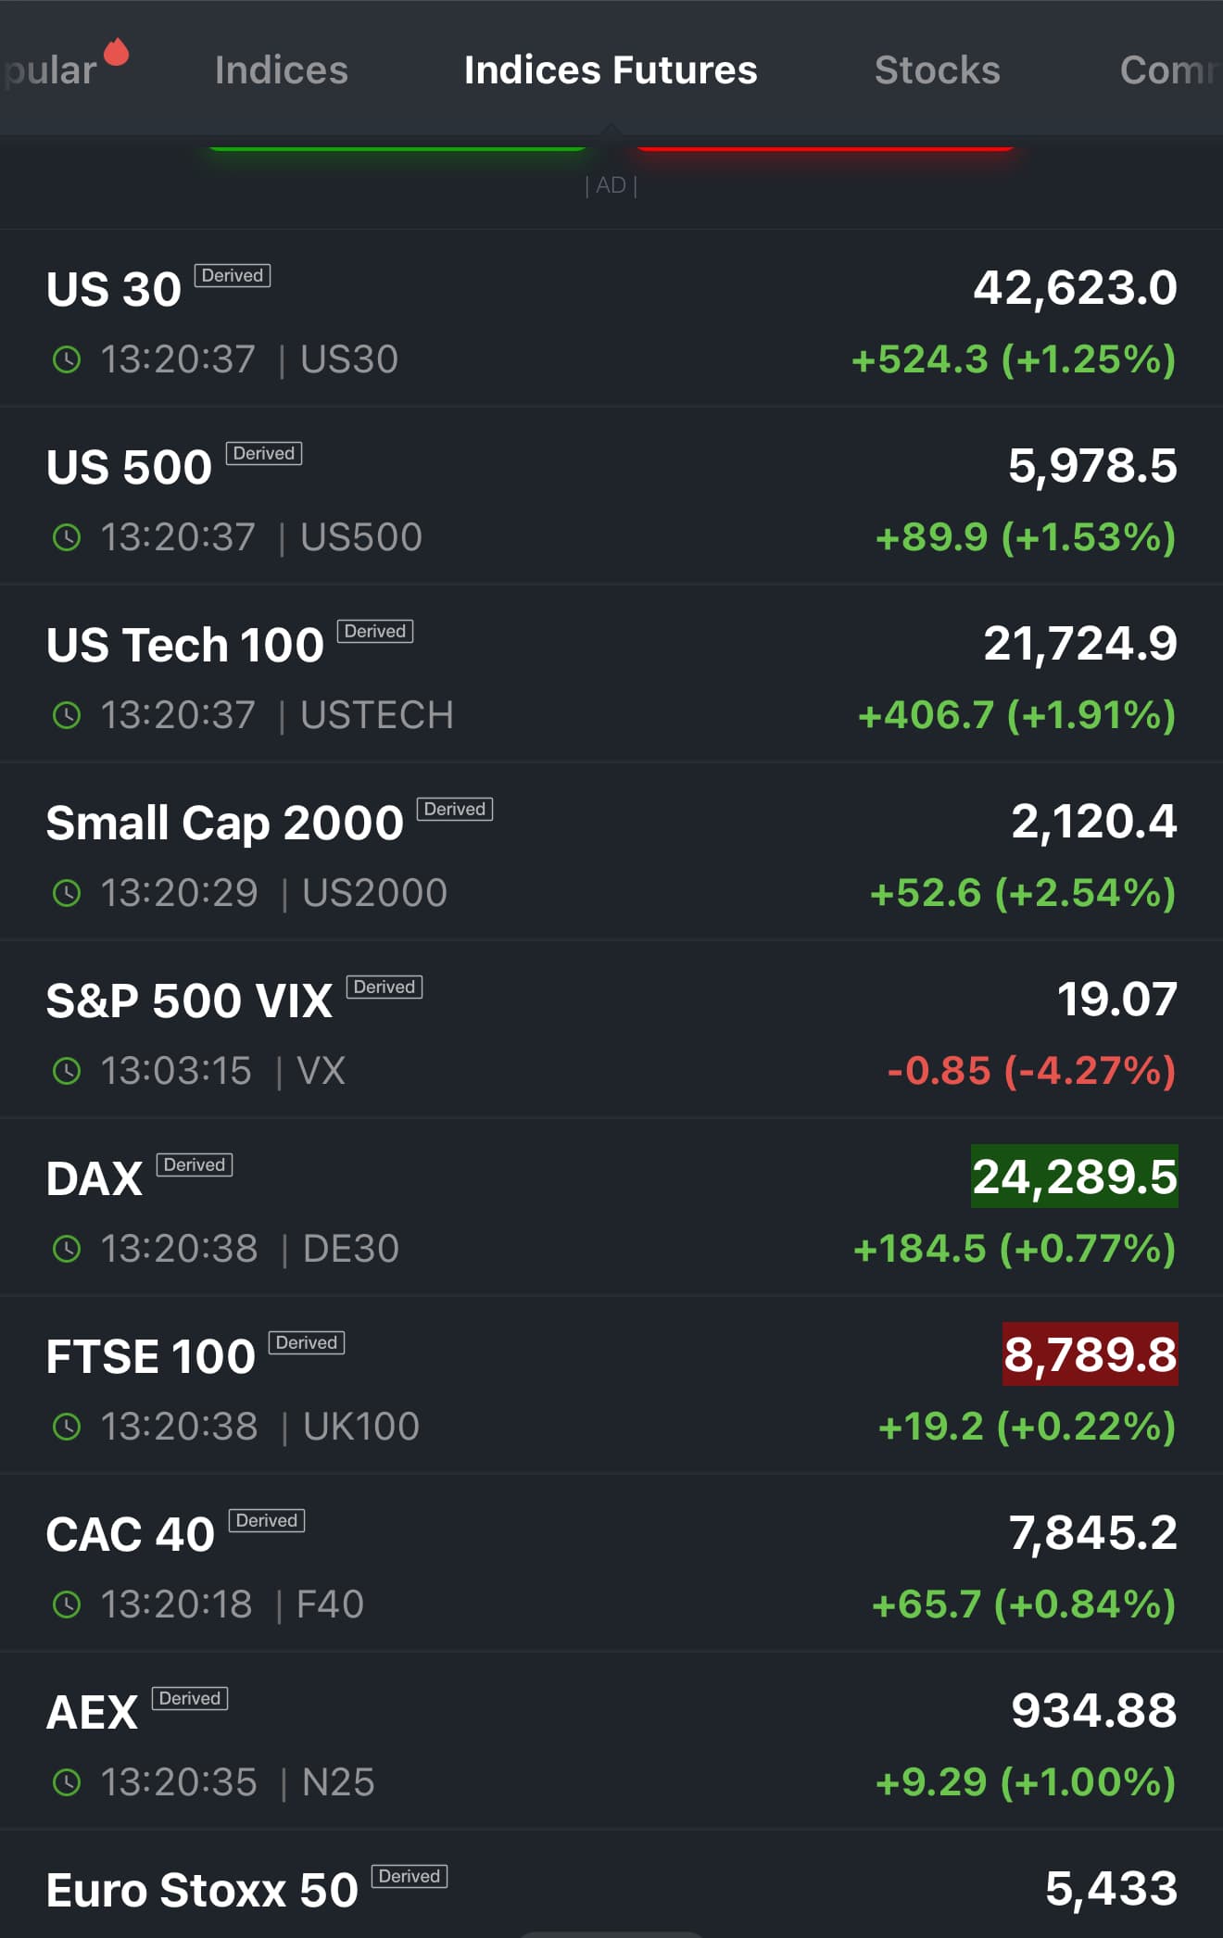The image size is (1223, 1938).
Task: Click the clock icon in S&P 500 VIX row
Action: click(67, 1071)
